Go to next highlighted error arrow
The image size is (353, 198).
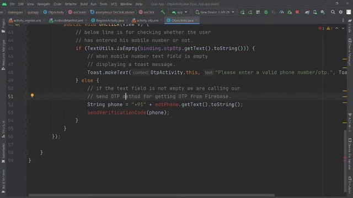click(x=343, y=28)
